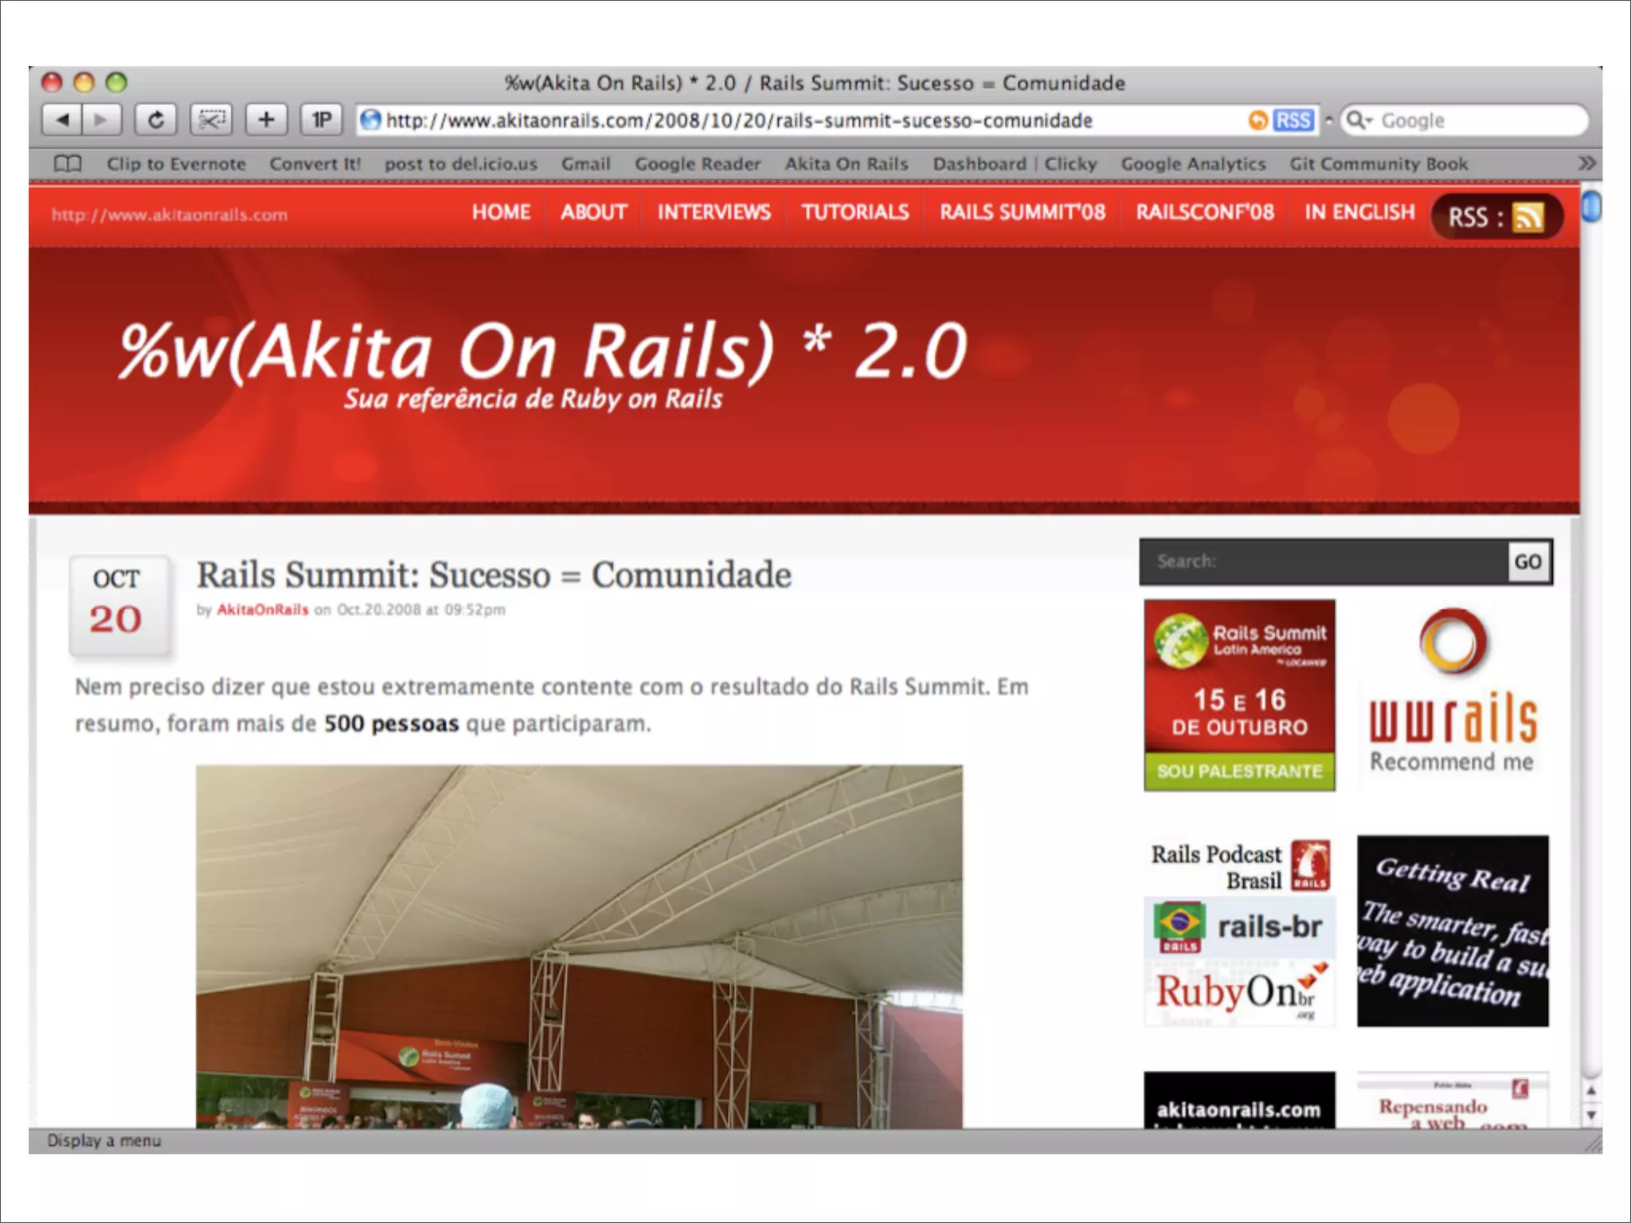Screen dimensions: 1631x1223
Task: Open Git Community Book bookmark
Action: [x=1379, y=164]
